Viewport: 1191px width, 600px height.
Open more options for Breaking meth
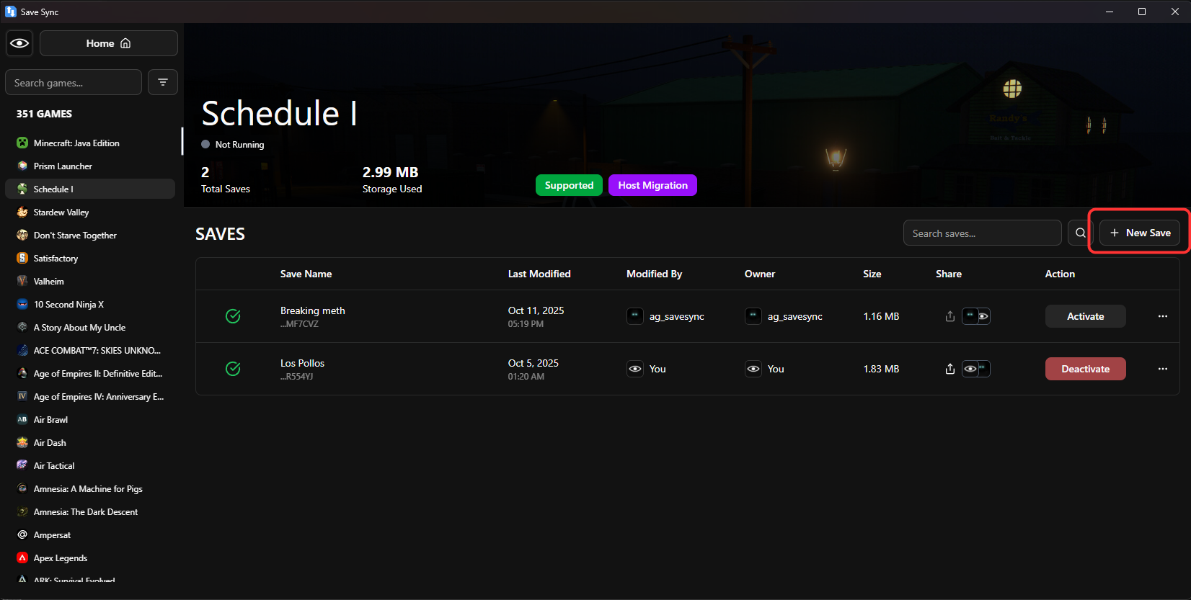point(1162,316)
